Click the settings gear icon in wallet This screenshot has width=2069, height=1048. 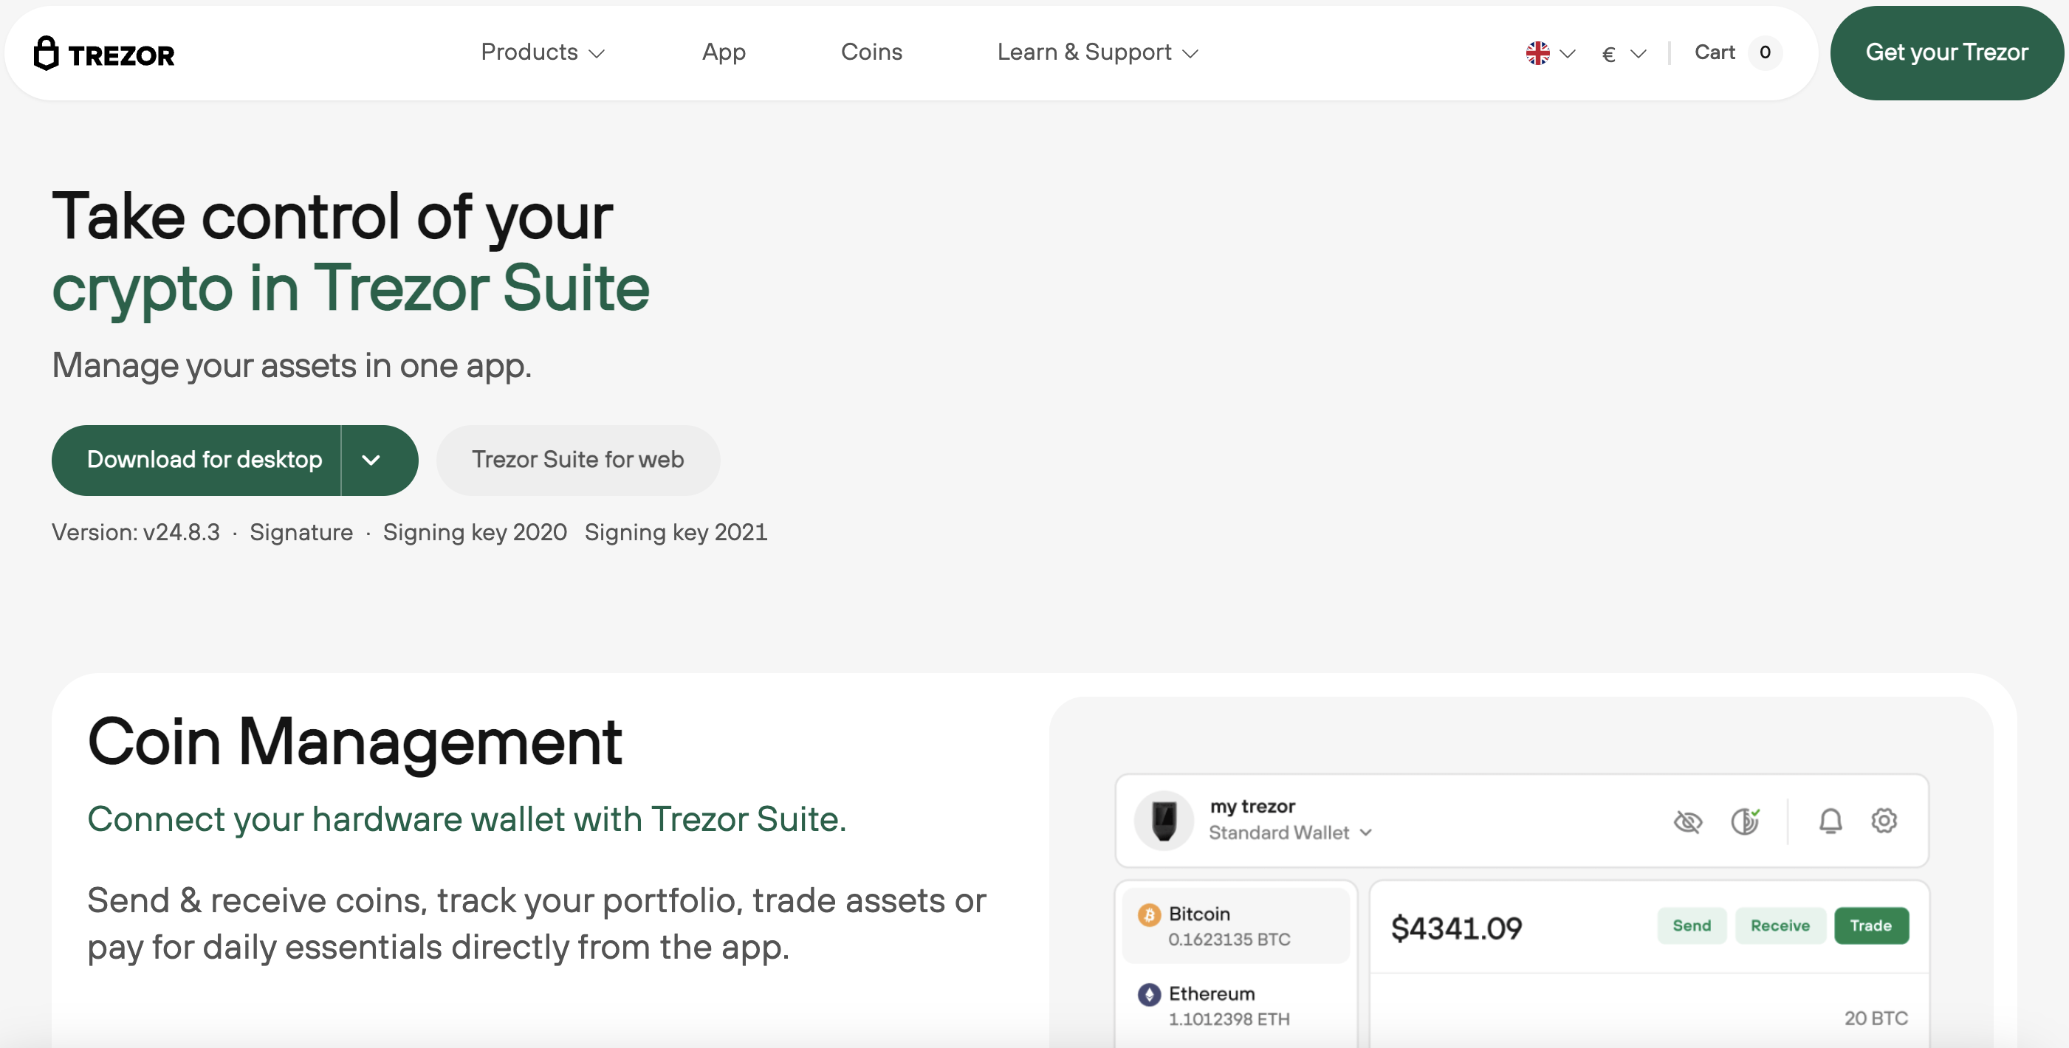pos(1883,821)
